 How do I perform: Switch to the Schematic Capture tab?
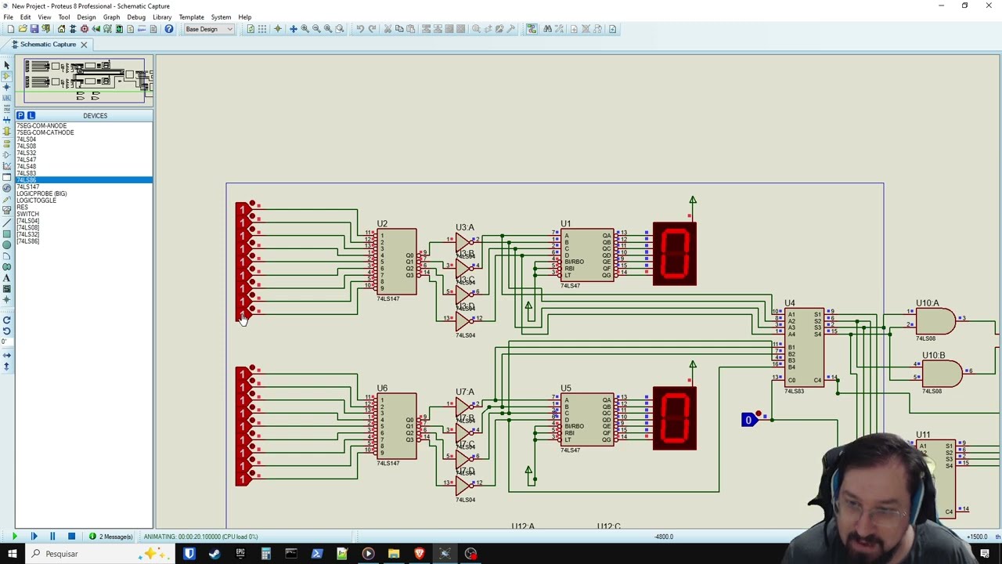coord(48,45)
